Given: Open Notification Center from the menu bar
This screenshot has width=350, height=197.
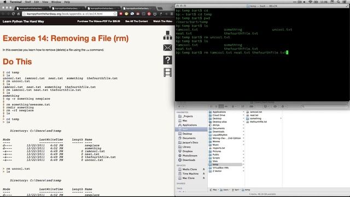Looking at the screenshot, I should click(345, 2).
